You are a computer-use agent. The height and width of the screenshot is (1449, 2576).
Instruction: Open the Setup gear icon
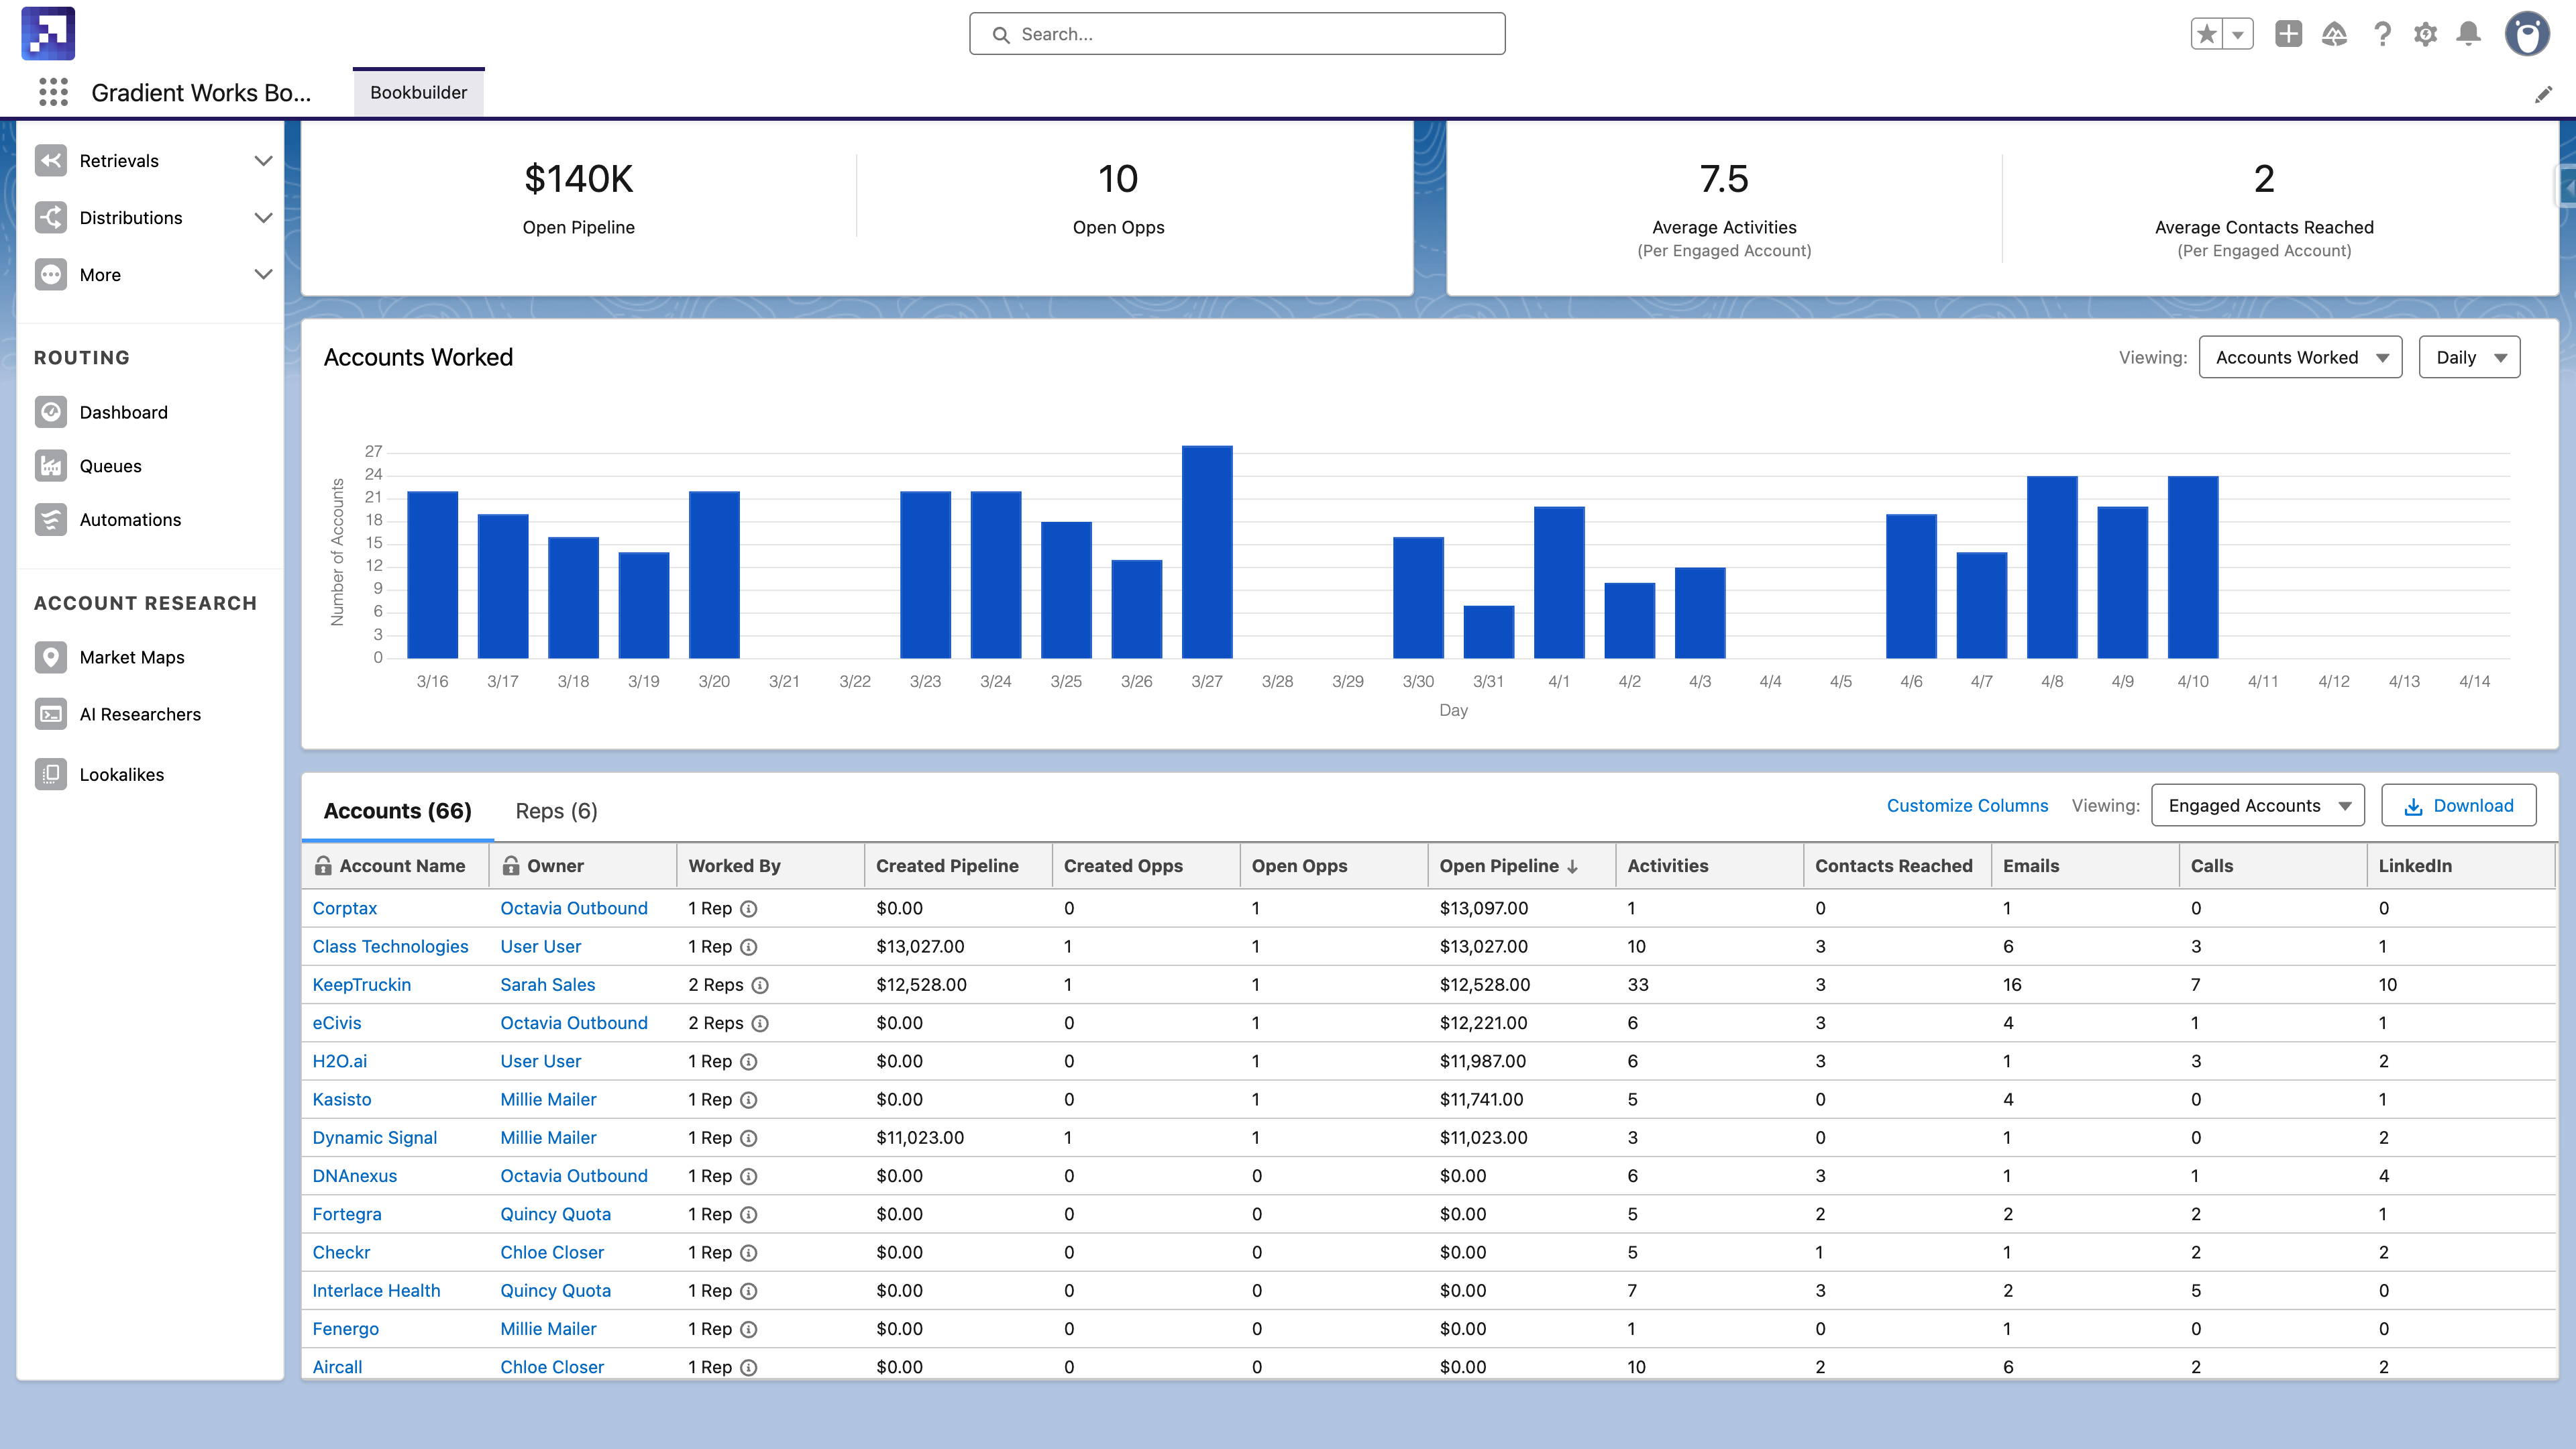pos(2427,33)
